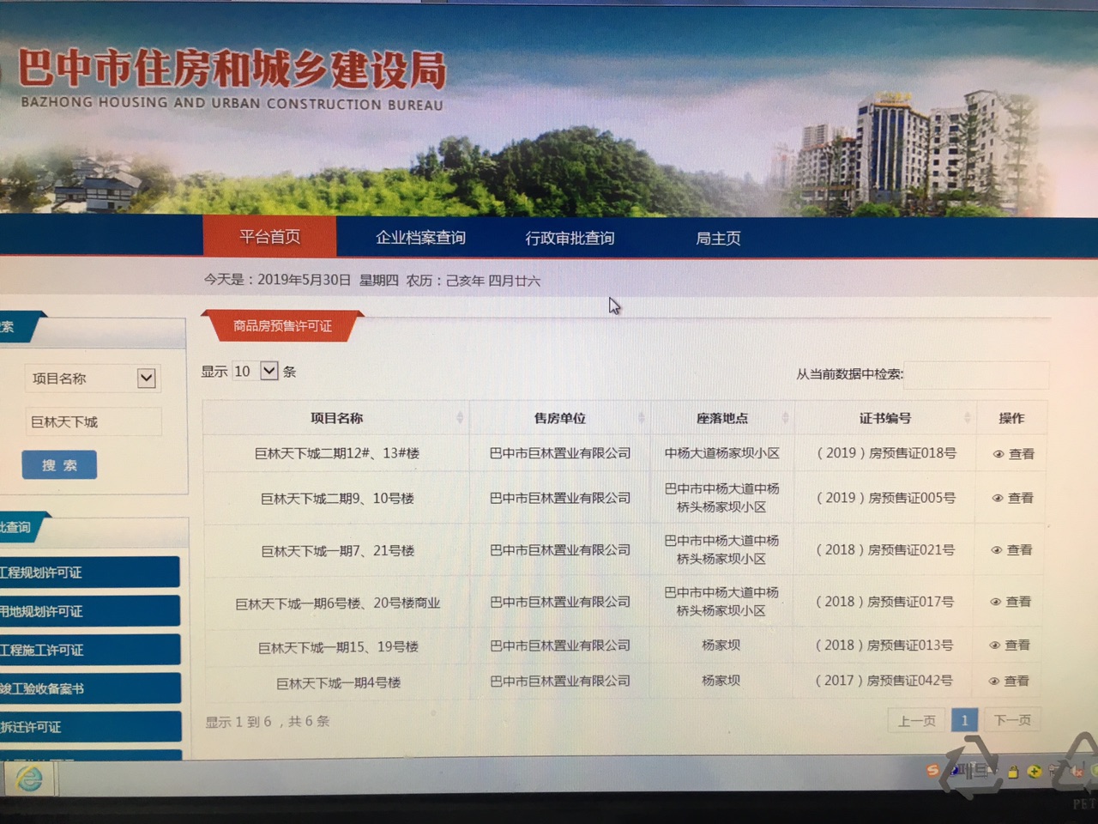Focus the 巨林天下城 keyword input field
Screen dimensions: 1098x824
click(x=93, y=421)
